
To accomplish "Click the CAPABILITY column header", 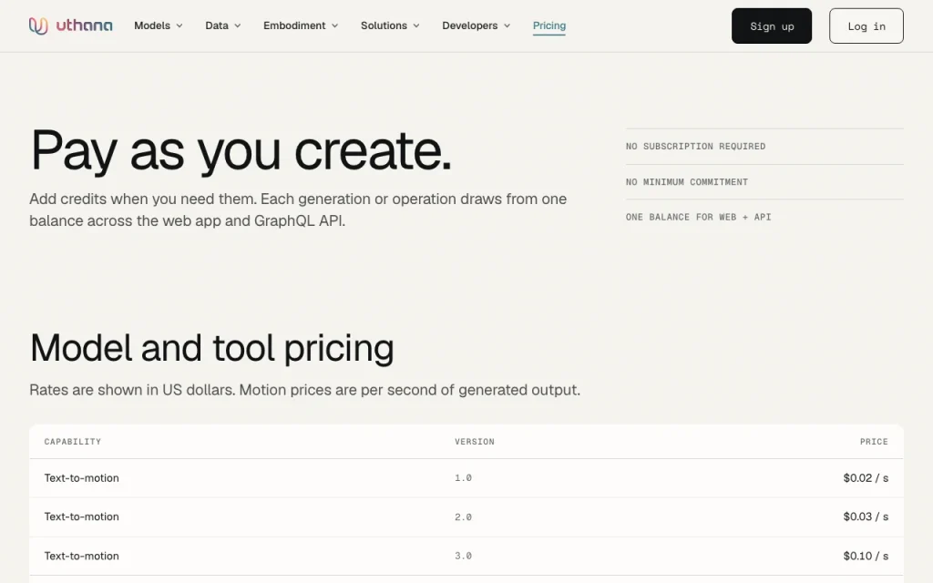I will pos(73,442).
